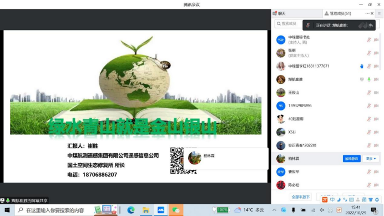Click the screen share icon of 煤航崔胜
384x216 pixels.
[x=362, y=79]
